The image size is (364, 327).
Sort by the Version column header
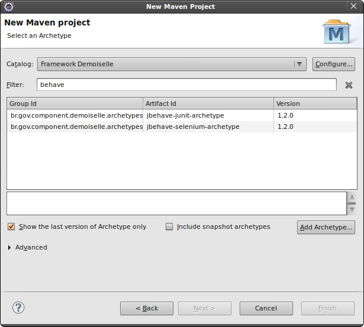[315, 103]
